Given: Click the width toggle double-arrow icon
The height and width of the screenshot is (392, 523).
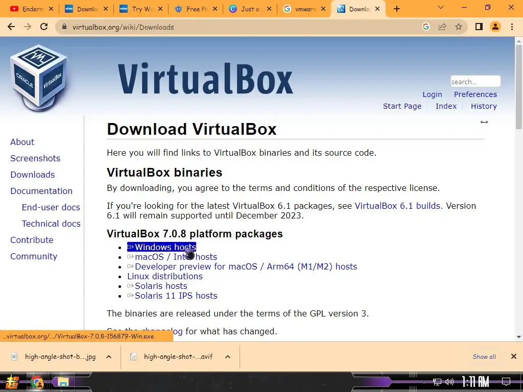Looking at the screenshot, I should pos(484,122).
